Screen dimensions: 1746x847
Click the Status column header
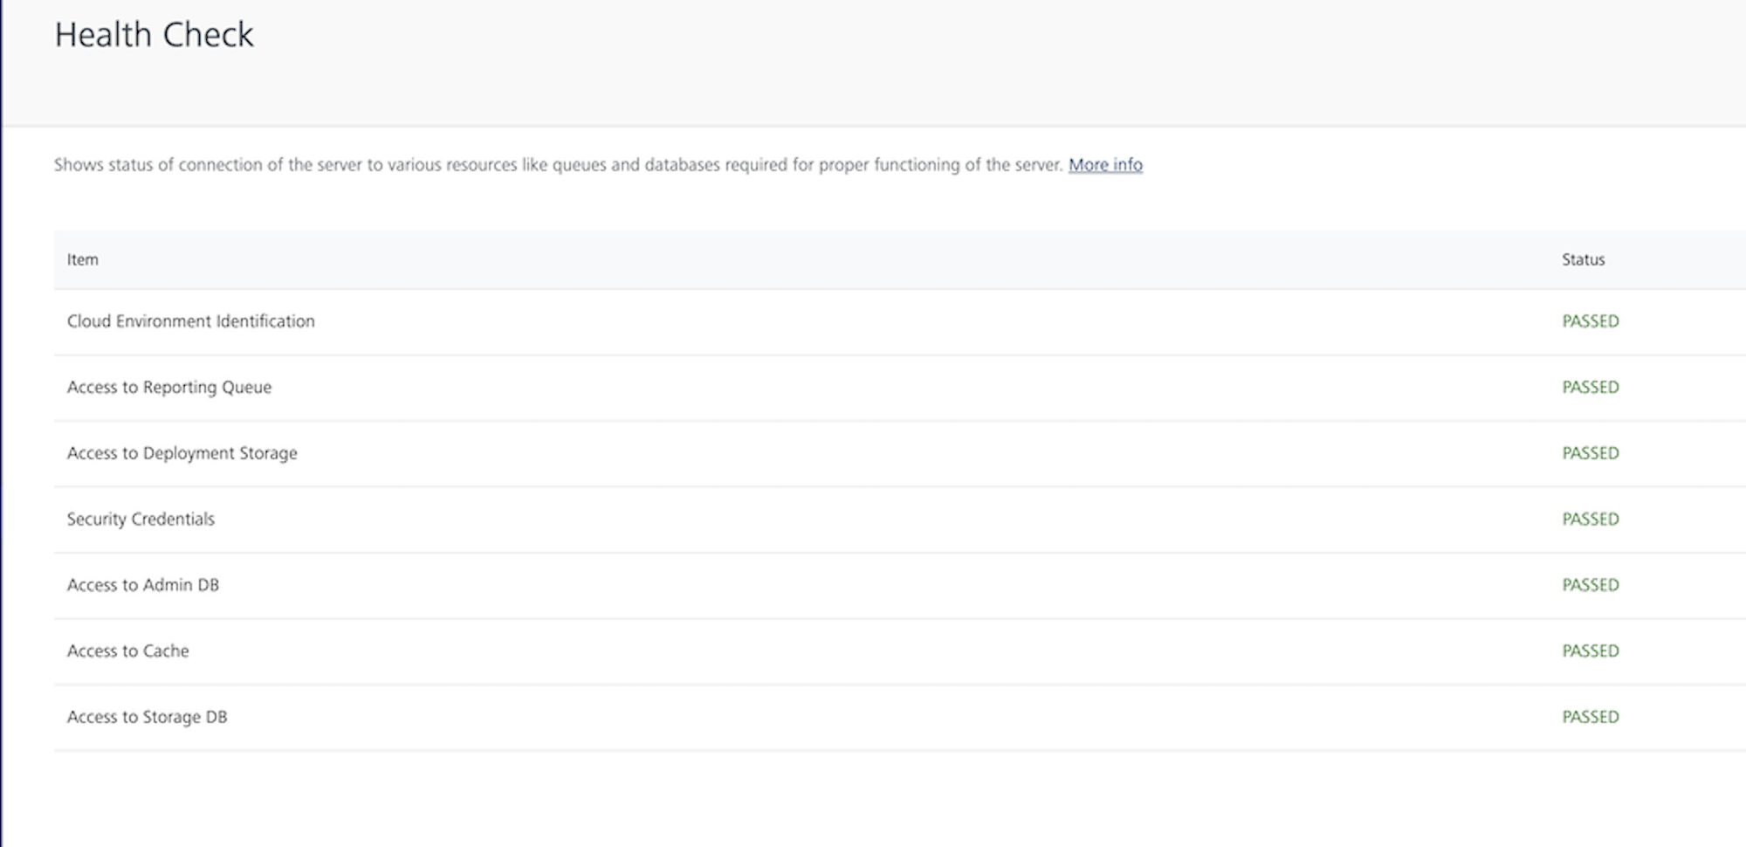pos(1583,259)
